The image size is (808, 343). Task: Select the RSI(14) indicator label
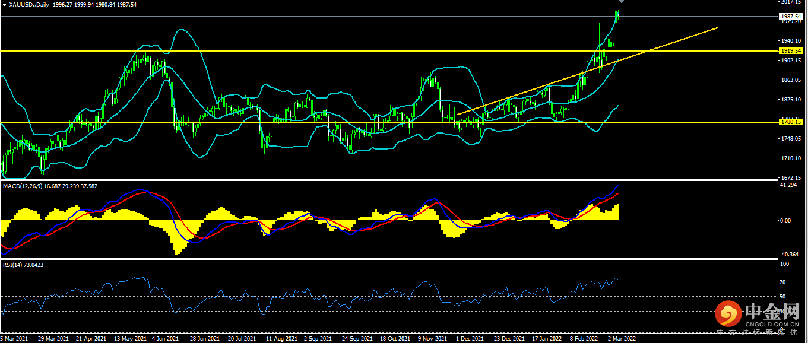point(12,265)
